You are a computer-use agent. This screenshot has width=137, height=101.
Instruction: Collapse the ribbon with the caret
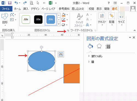(135, 30)
